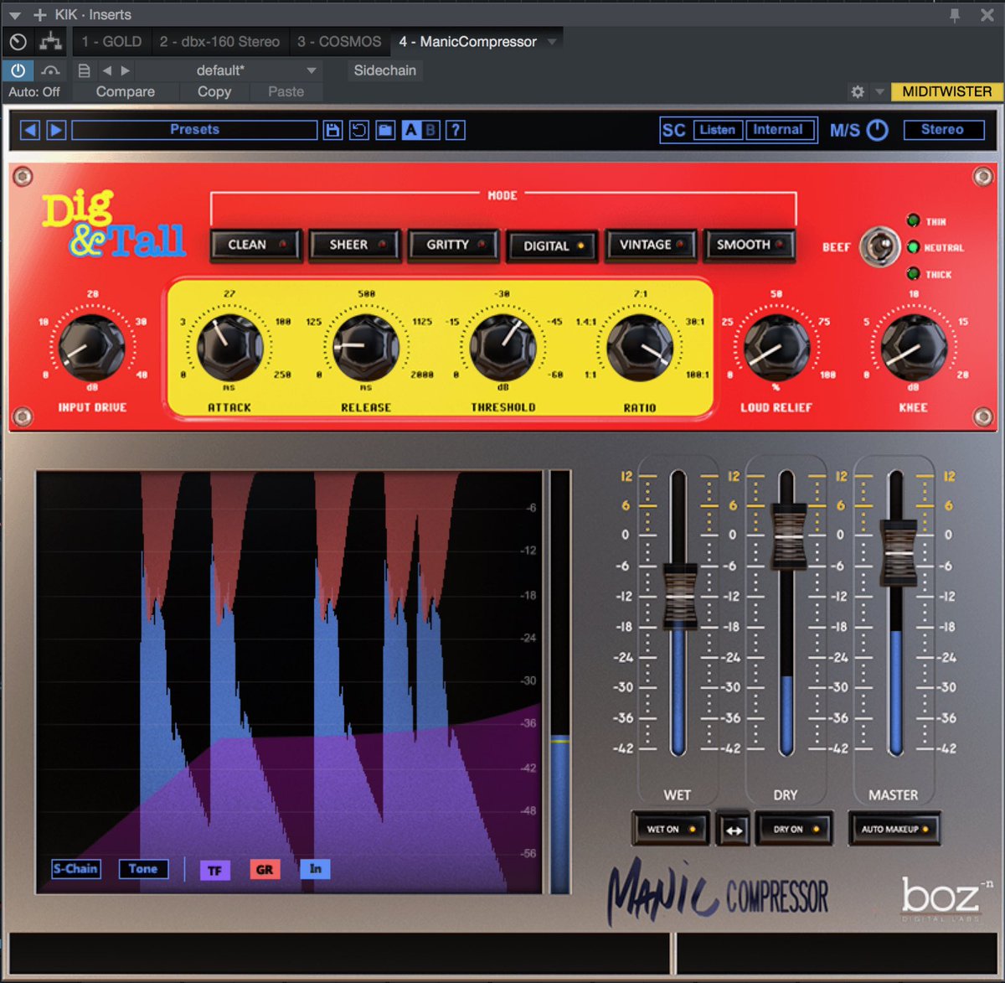This screenshot has height=983, width=1005.
Task: Click the plus icon beside KIK Inserts
Action: 39,14
